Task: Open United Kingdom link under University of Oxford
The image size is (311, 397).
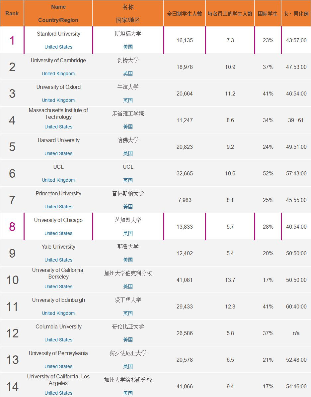Action: (x=58, y=100)
